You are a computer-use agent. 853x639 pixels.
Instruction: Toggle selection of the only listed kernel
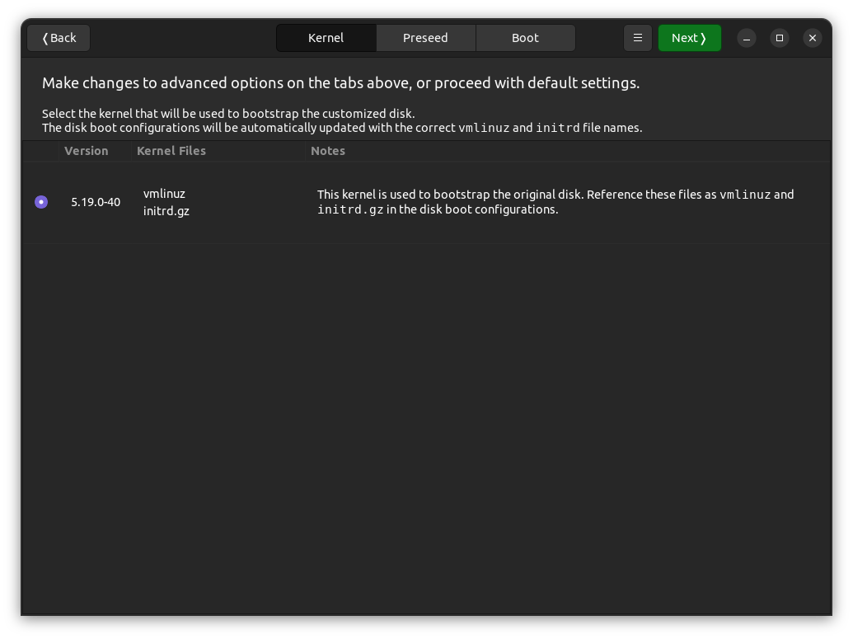[x=41, y=201]
